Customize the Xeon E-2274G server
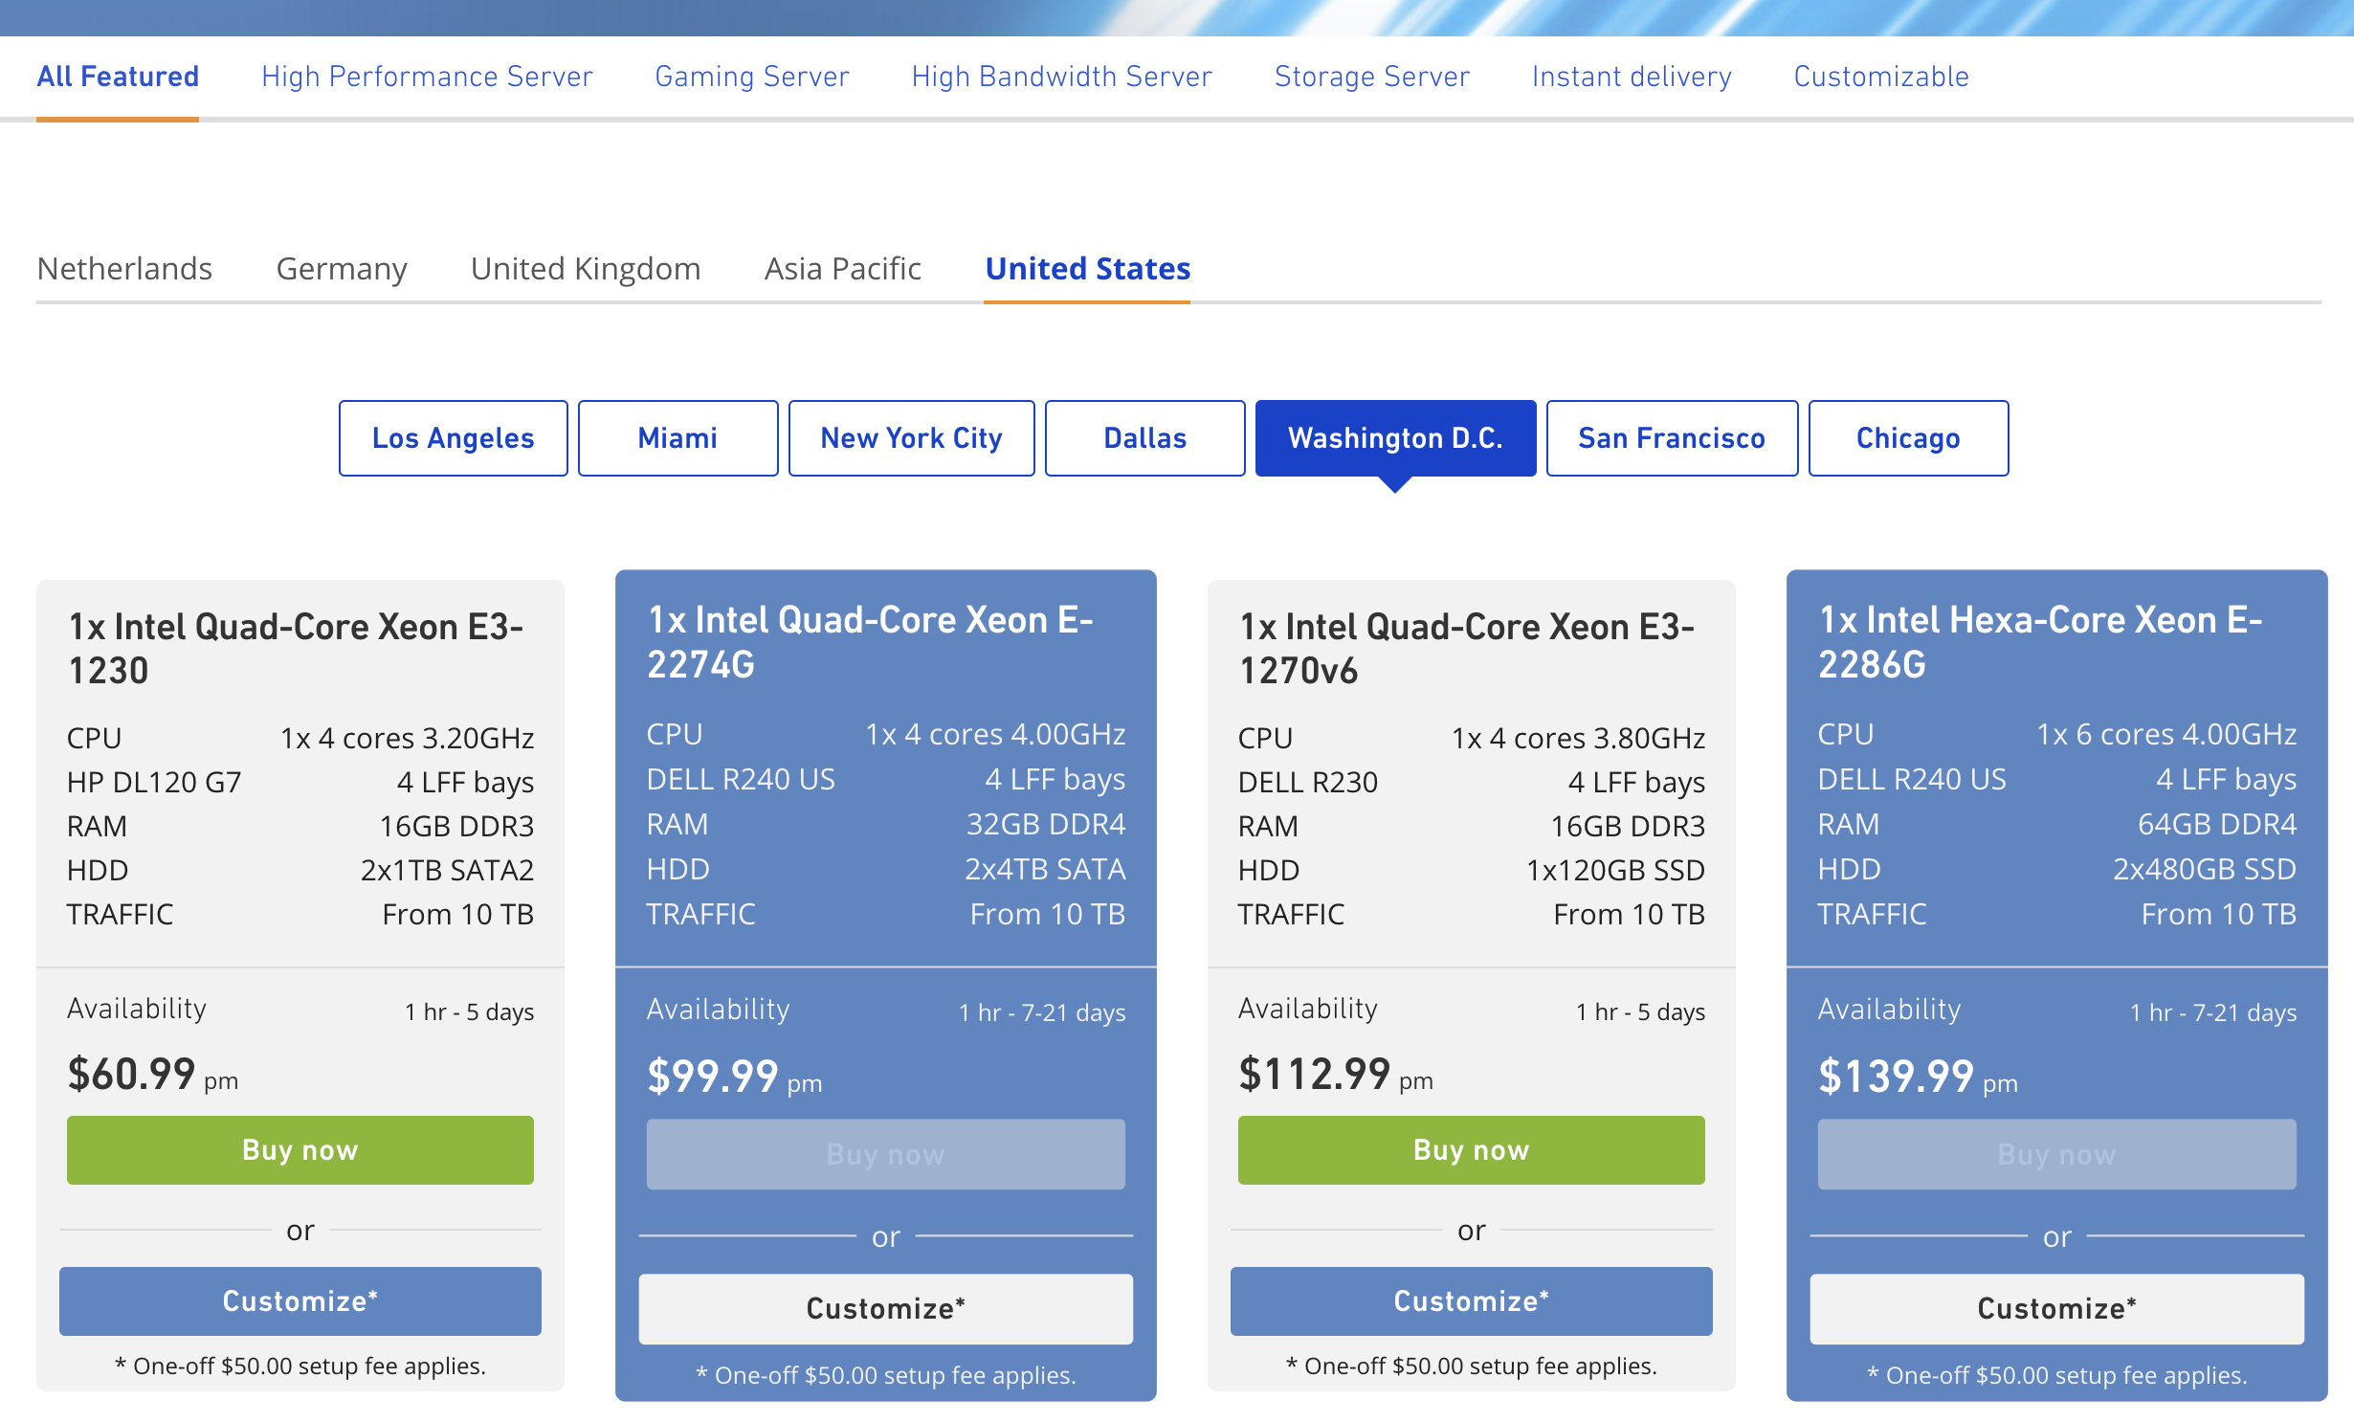Screen dimensions: 2354x1422 click(x=885, y=1308)
